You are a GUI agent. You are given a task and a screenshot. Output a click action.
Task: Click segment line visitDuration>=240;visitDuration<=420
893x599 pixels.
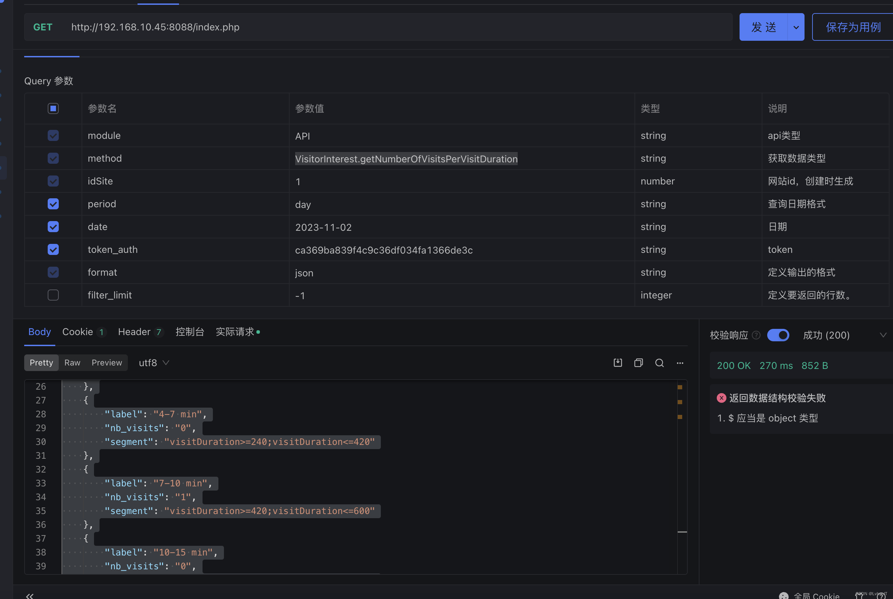pos(240,441)
